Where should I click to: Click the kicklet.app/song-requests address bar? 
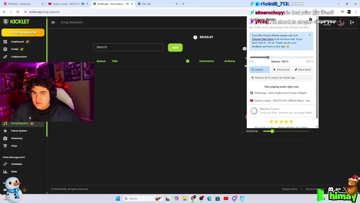click(x=44, y=12)
